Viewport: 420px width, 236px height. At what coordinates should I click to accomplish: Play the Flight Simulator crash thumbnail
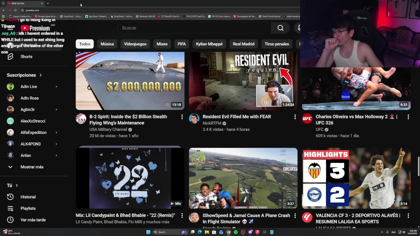243,178
